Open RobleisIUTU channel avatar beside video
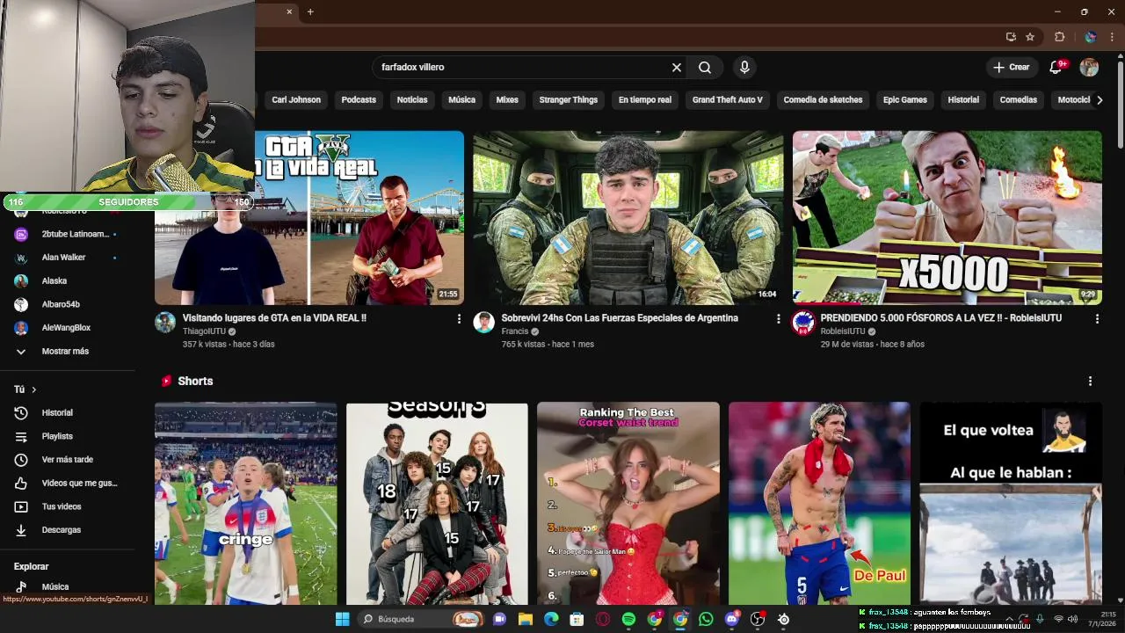 pos(802,322)
